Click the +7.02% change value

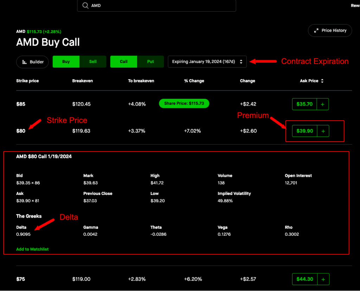coord(192,131)
